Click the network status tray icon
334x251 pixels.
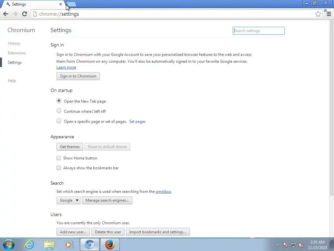click(293, 245)
